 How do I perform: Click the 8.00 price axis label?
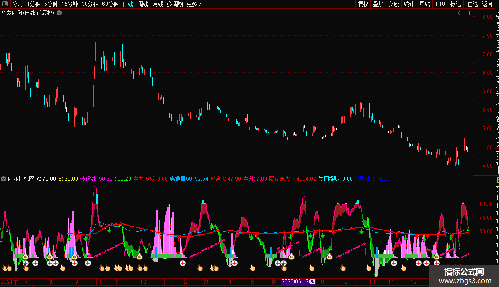point(487,16)
